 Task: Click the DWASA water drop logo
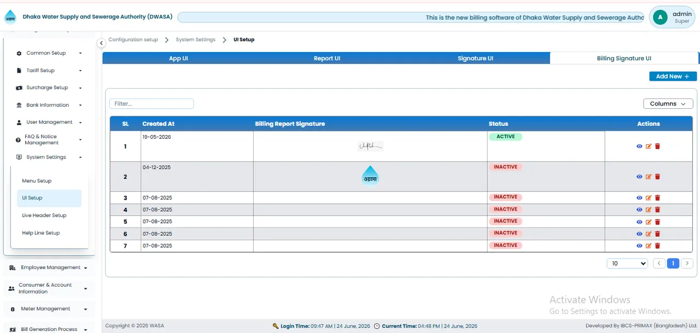10,17
